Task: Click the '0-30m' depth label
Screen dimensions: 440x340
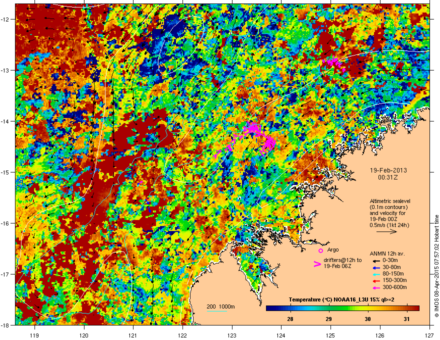Action: pyautogui.click(x=390, y=260)
